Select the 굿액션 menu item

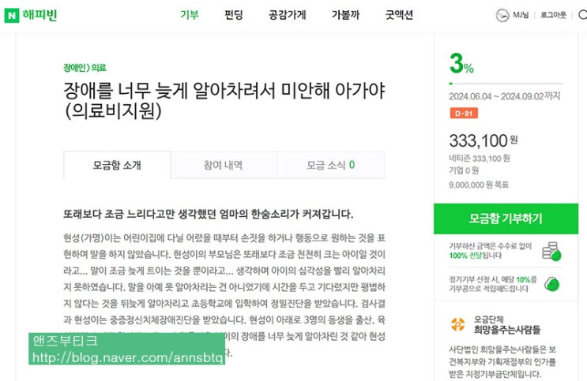(399, 15)
